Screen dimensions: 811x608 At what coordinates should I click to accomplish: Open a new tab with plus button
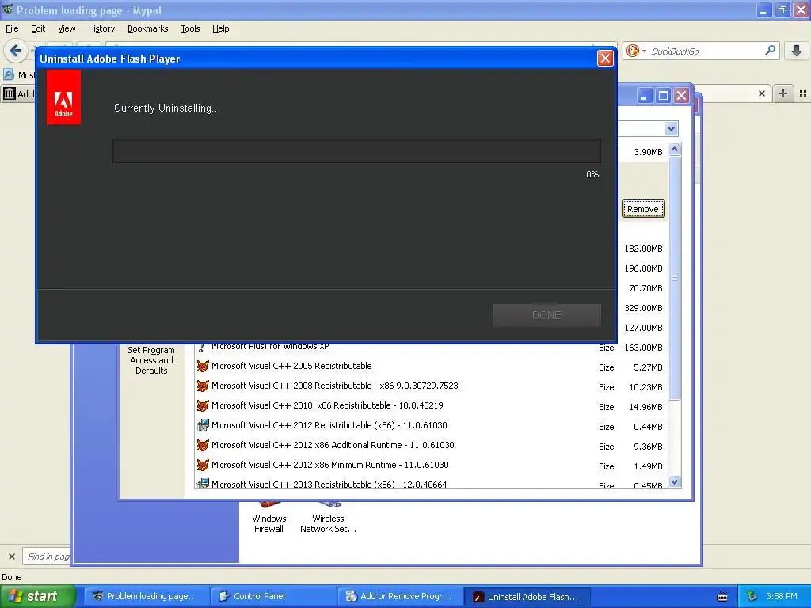(x=783, y=93)
